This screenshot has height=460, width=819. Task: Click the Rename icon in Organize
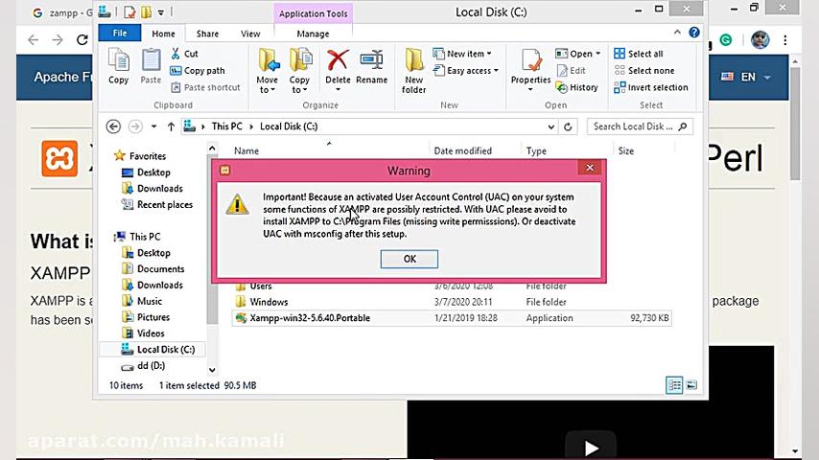click(371, 60)
